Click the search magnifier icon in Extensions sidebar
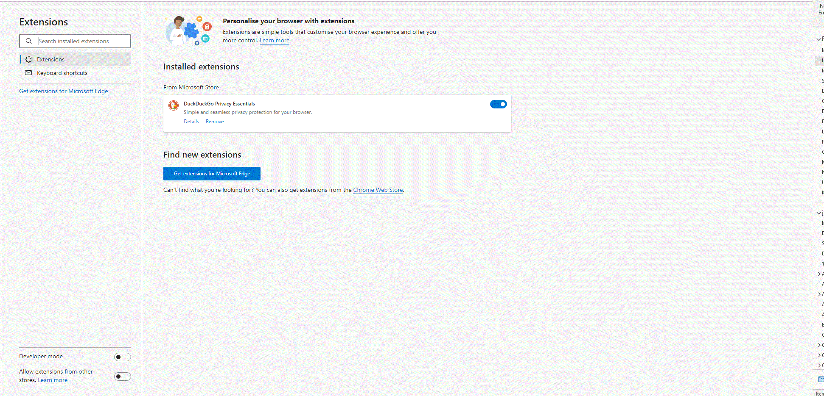This screenshot has width=824, height=396. coord(29,41)
